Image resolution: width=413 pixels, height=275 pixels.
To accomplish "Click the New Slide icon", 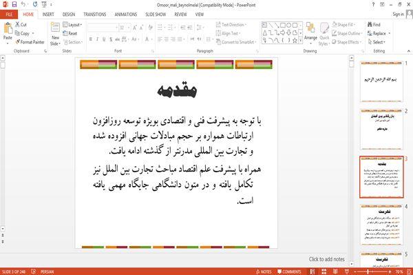I will (x=55, y=28).
